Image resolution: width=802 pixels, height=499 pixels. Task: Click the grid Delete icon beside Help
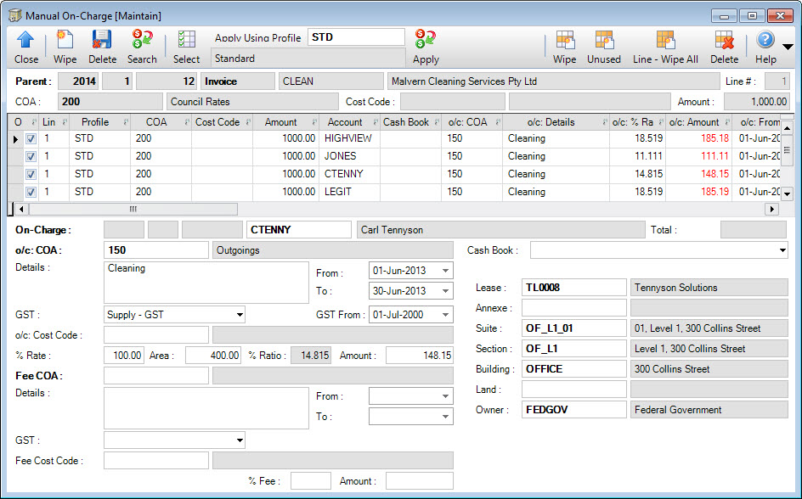(724, 40)
